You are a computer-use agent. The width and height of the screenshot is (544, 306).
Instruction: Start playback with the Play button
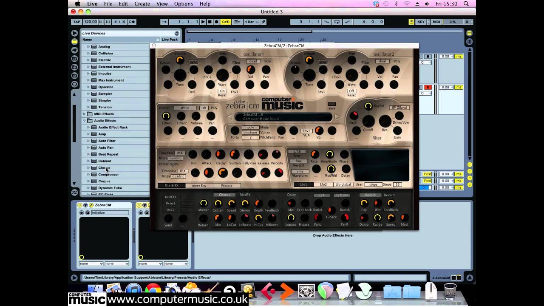click(x=203, y=22)
